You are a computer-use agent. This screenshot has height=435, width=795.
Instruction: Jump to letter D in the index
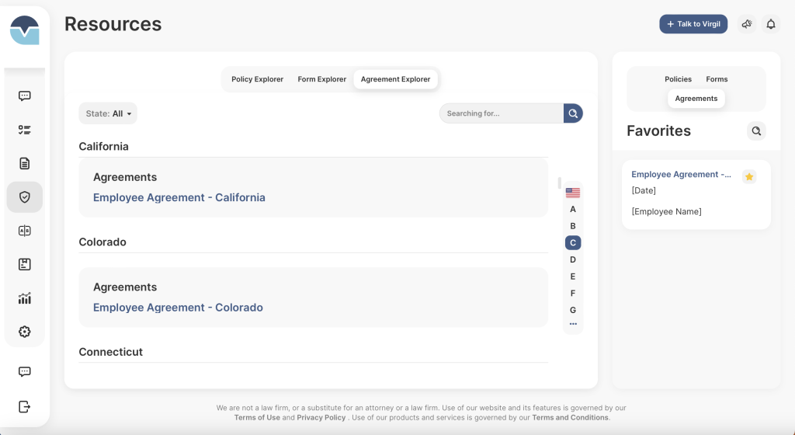pos(573,259)
